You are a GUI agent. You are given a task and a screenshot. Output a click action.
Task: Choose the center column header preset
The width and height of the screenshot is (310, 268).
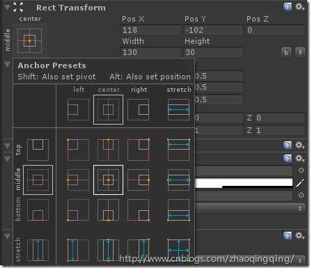pos(108,110)
